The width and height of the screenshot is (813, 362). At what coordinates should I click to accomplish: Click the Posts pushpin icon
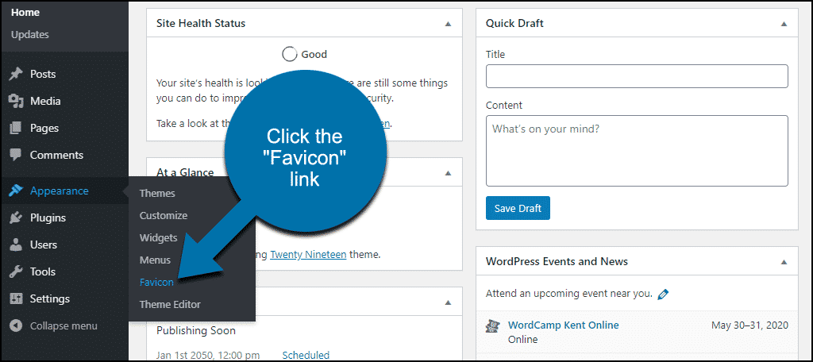[x=16, y=74]
